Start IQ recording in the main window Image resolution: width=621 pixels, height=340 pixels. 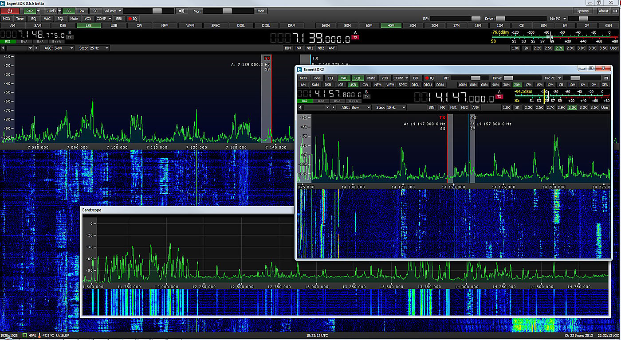click(x=133, y=19)
